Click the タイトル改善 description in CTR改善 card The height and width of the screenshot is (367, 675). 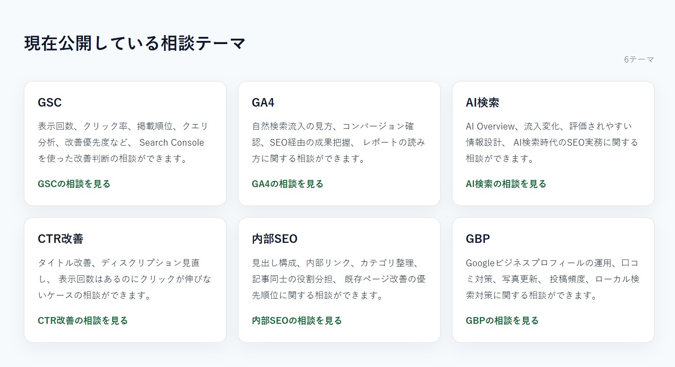(124, 279)
